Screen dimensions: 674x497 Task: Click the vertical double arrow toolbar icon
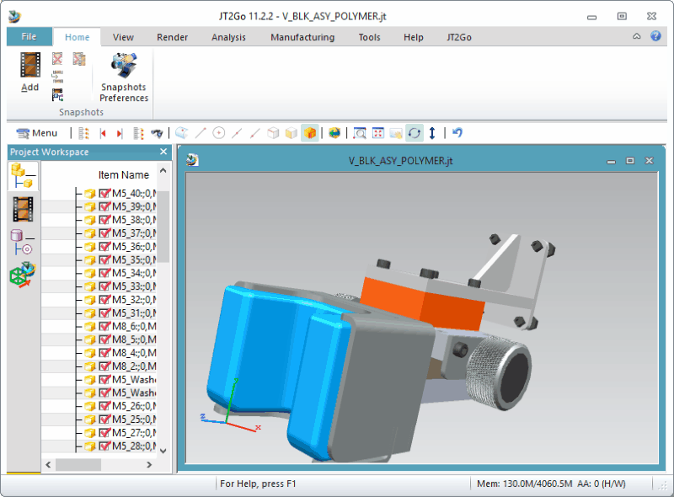pyautogui.click(x=432, y=133)
